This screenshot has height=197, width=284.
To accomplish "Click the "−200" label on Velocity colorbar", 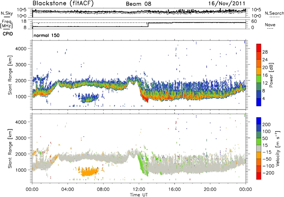I will click(268, 173).
